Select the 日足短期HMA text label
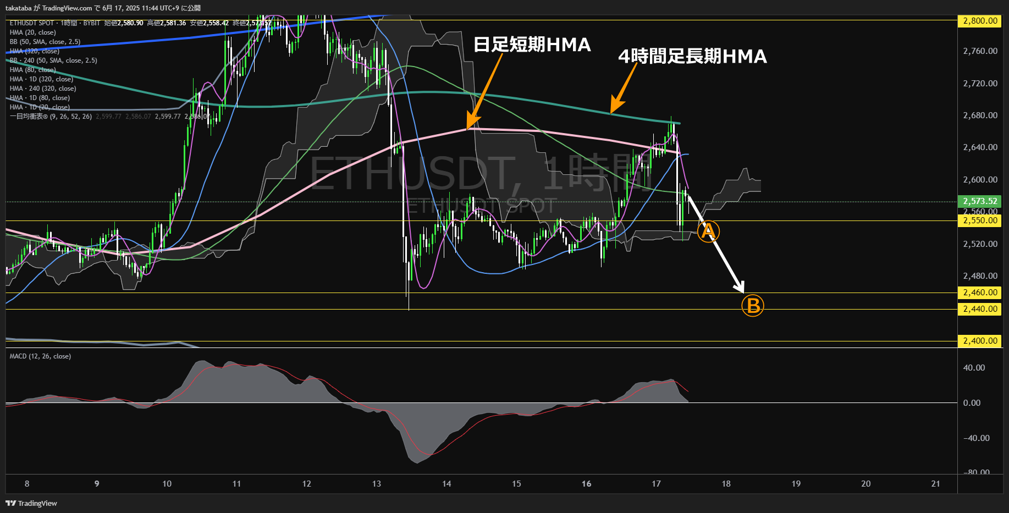1009x513 pixels. pyautogui.click(x=532, y=45)
